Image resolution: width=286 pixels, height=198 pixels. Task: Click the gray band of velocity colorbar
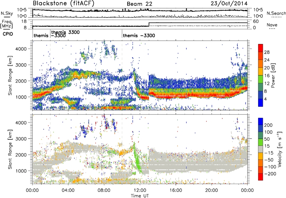click(x=261, y=149)
